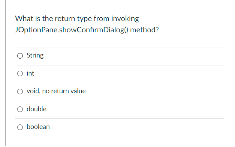Click the word 'invoking' in the question
Image resolution: width=235 pixels, height=147 pixels.
click(x=125, y=19)
